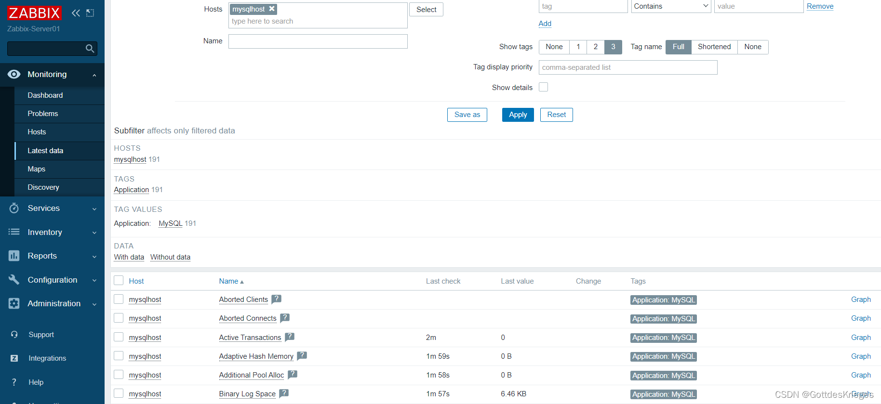Focus the sidebar search box

(52, 49)
